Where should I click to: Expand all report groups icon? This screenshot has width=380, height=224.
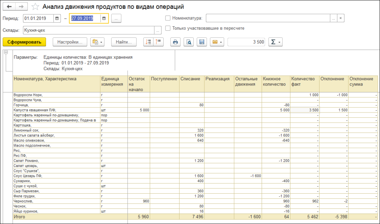point(148,42)
